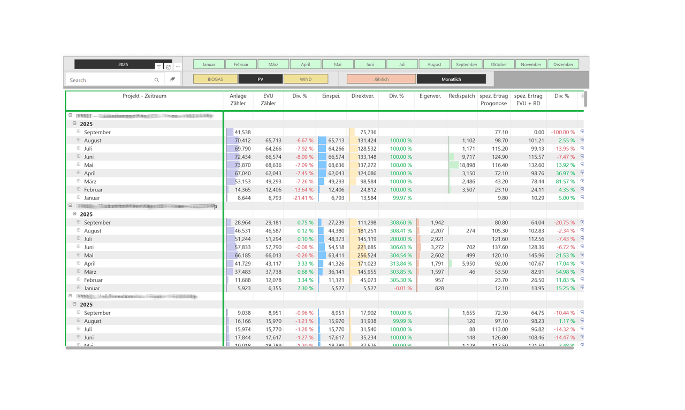This screenshot has width=685, height=410.
Task: Expand the second project's Juni row
Action: pos(78,247)
